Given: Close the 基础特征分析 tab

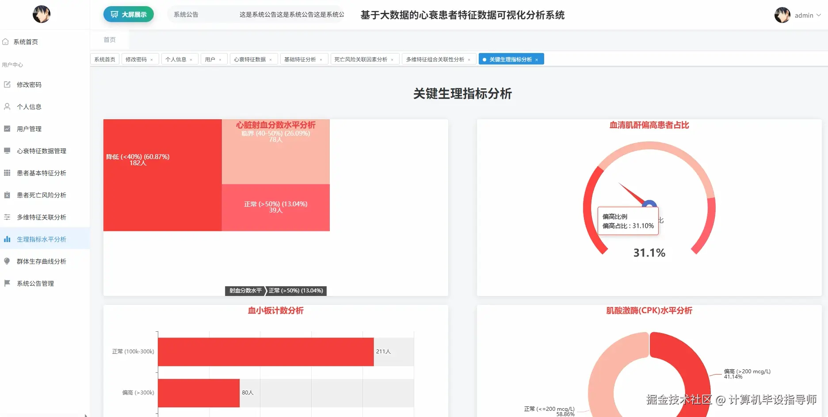Looking at the screenshot, I should (x=321, y=60).
